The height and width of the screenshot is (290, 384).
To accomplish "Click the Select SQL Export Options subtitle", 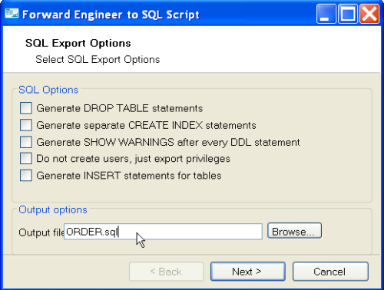I will 98,59.
